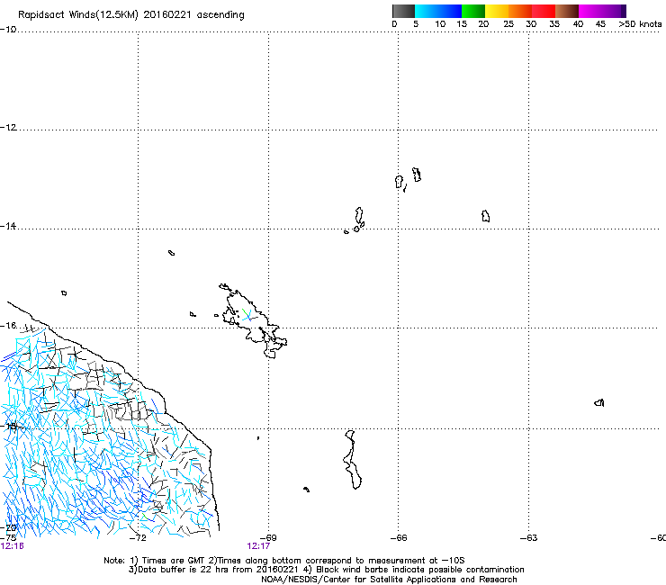This screenshot has width=666, height=585.
Task: Click the '-69' longitude axis label
Action: click(x=268, y=538)
